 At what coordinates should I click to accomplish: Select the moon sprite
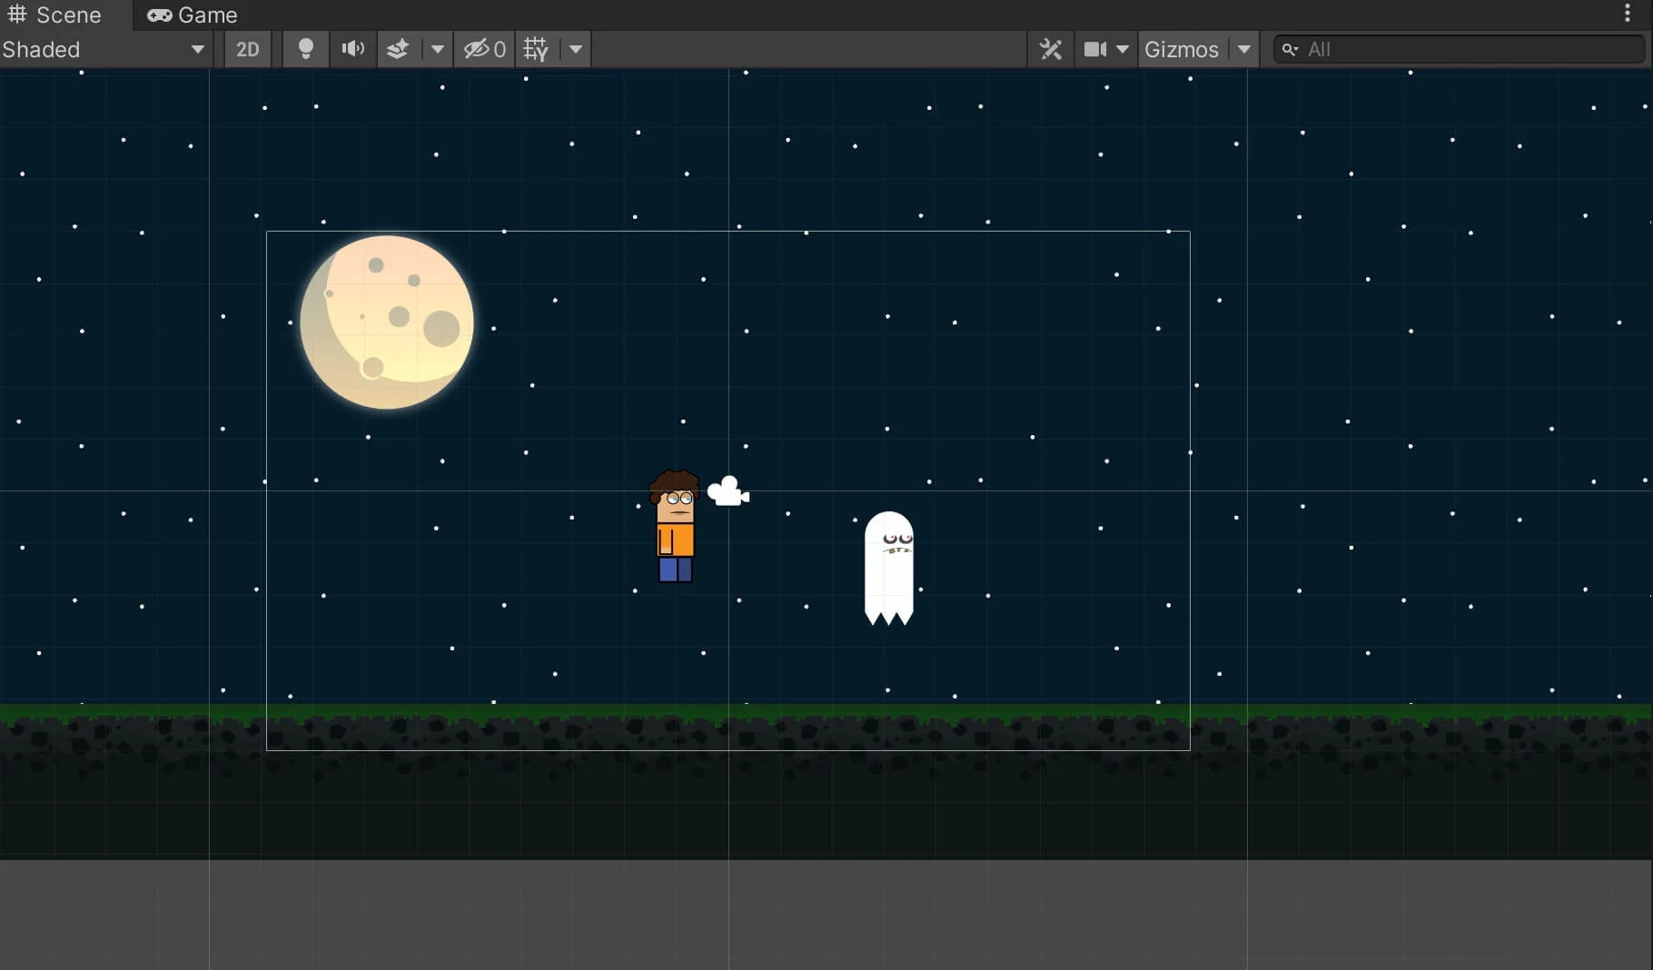pos(387,322)
